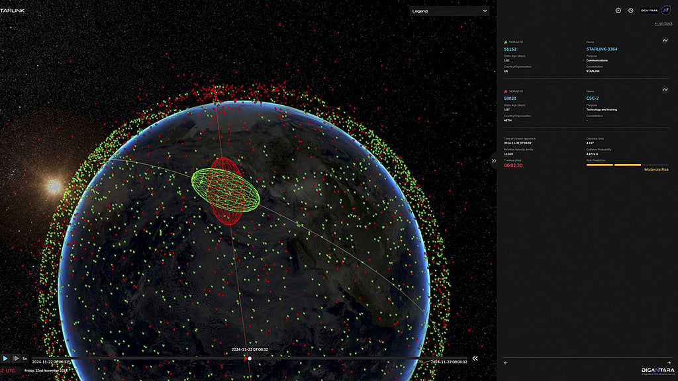Select the Moderate Risk label
Viewport: 678px width, 381px height.
tap(656, 170)
